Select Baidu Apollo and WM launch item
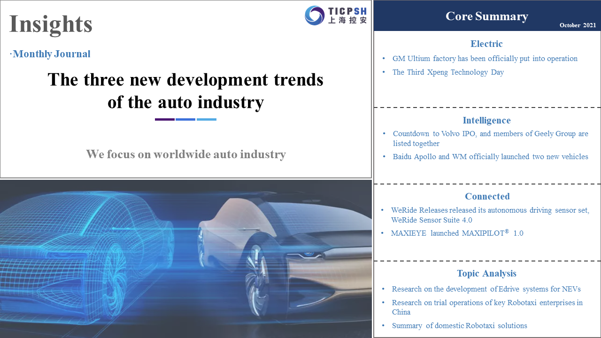Image resolution: width=601 pixels, height=338 pixels. click(x=490, y=157)
